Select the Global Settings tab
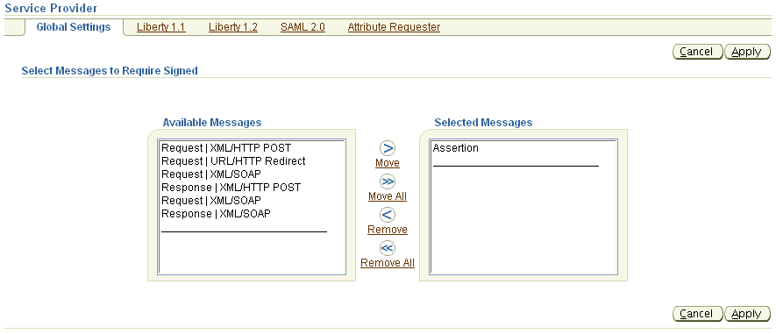The height and width of the screenshot is (334, 776). [74, 27]
